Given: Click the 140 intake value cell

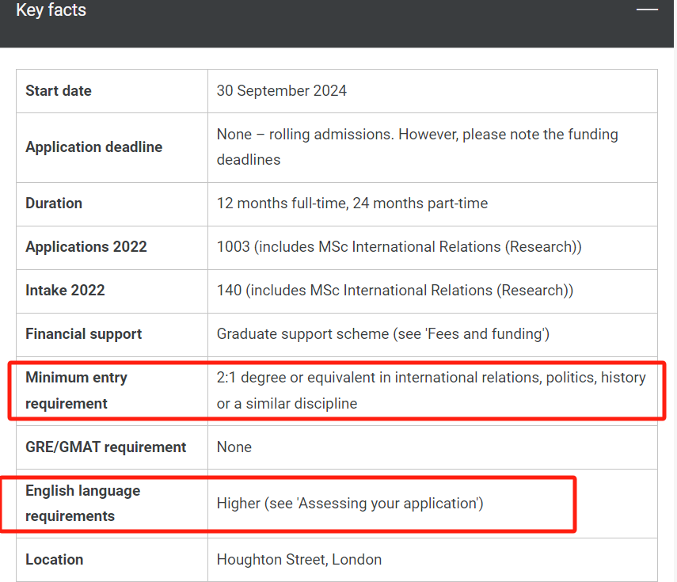Looking at the screenshot, I should coord(394,291).
